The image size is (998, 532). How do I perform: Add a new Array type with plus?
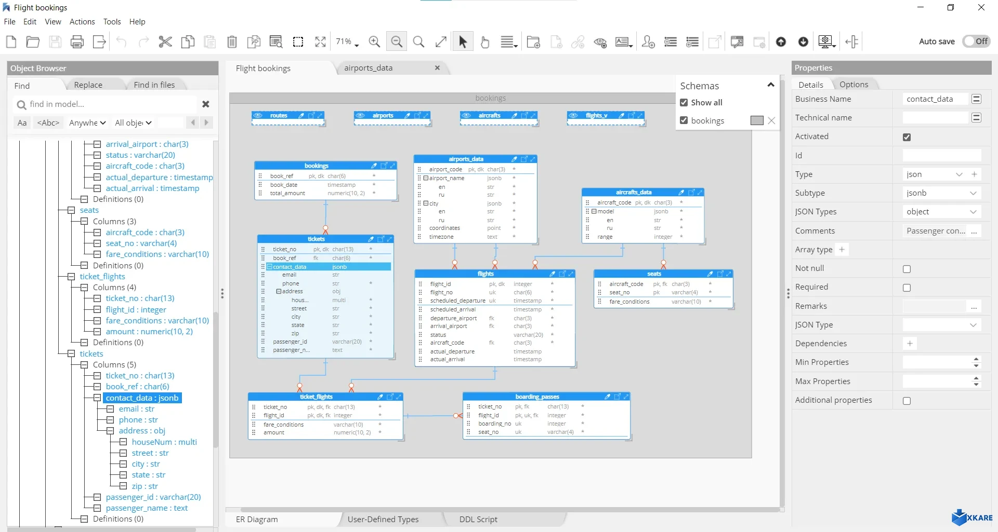click(842, 250)
